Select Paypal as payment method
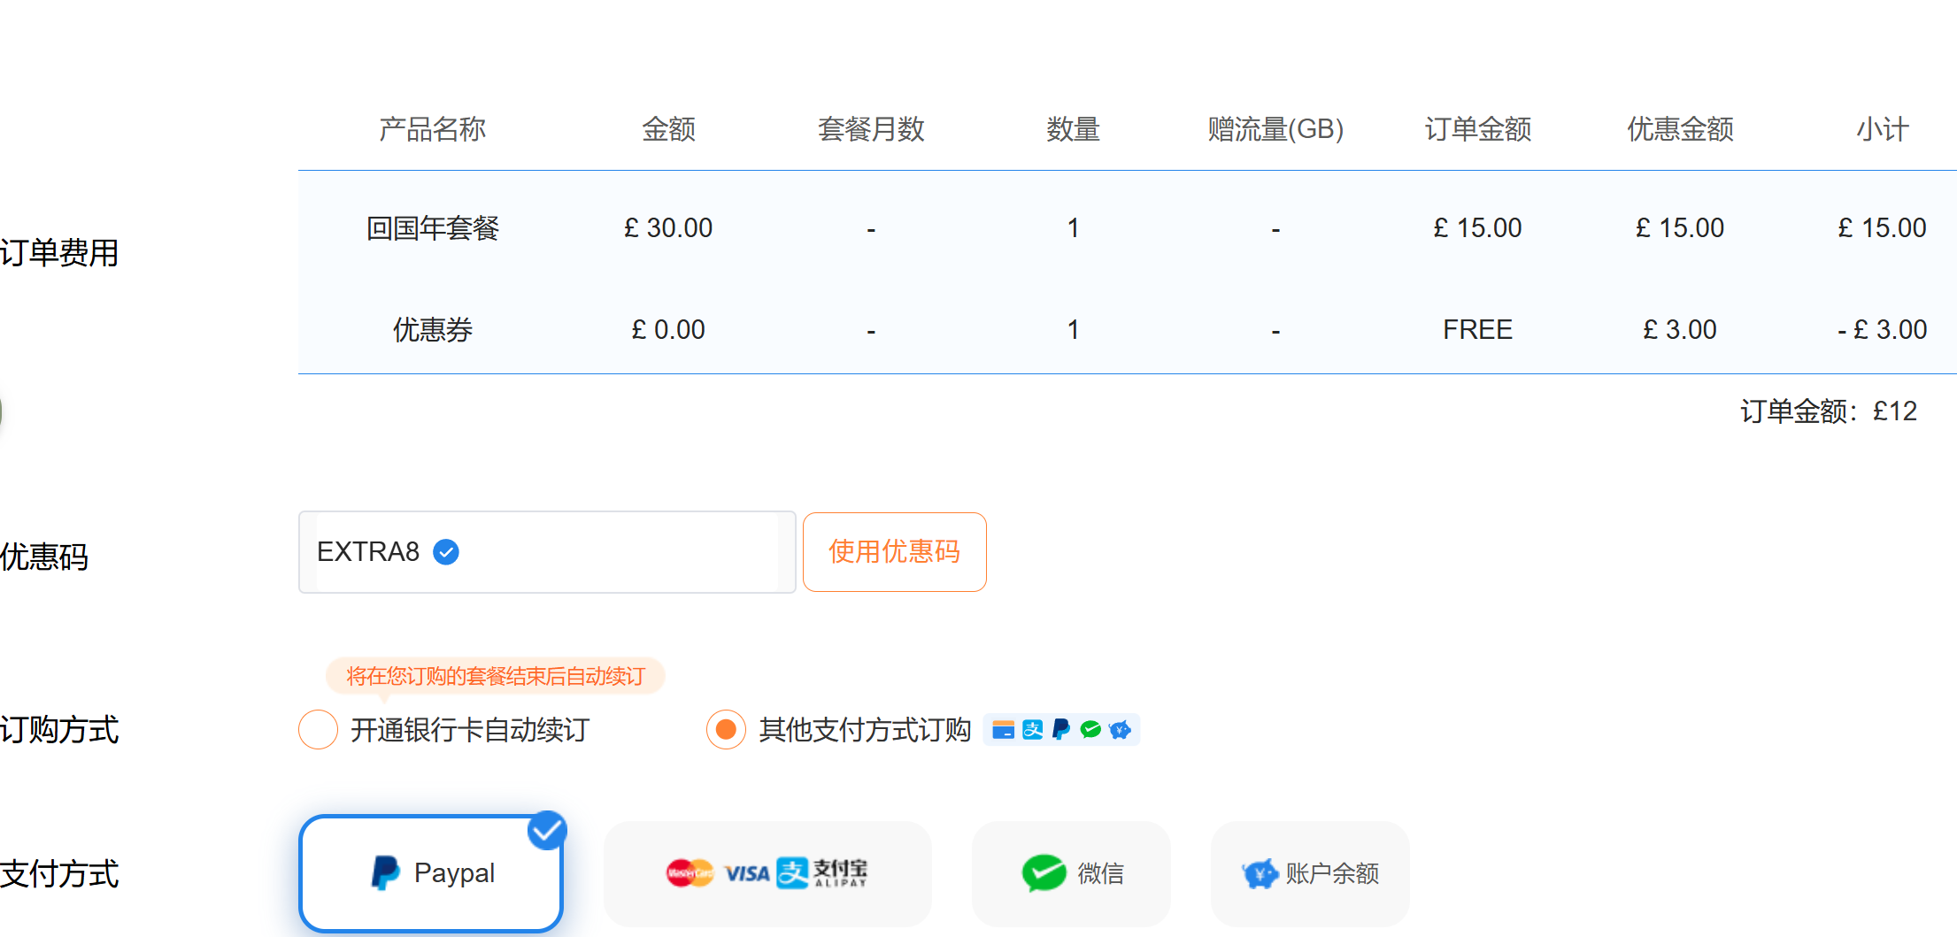This screenshot has width=1957, height=937. click(430, 873)
